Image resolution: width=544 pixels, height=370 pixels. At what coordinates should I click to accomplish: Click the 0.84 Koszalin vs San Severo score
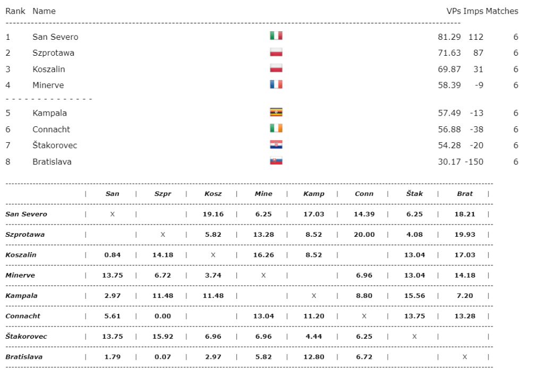112,255
